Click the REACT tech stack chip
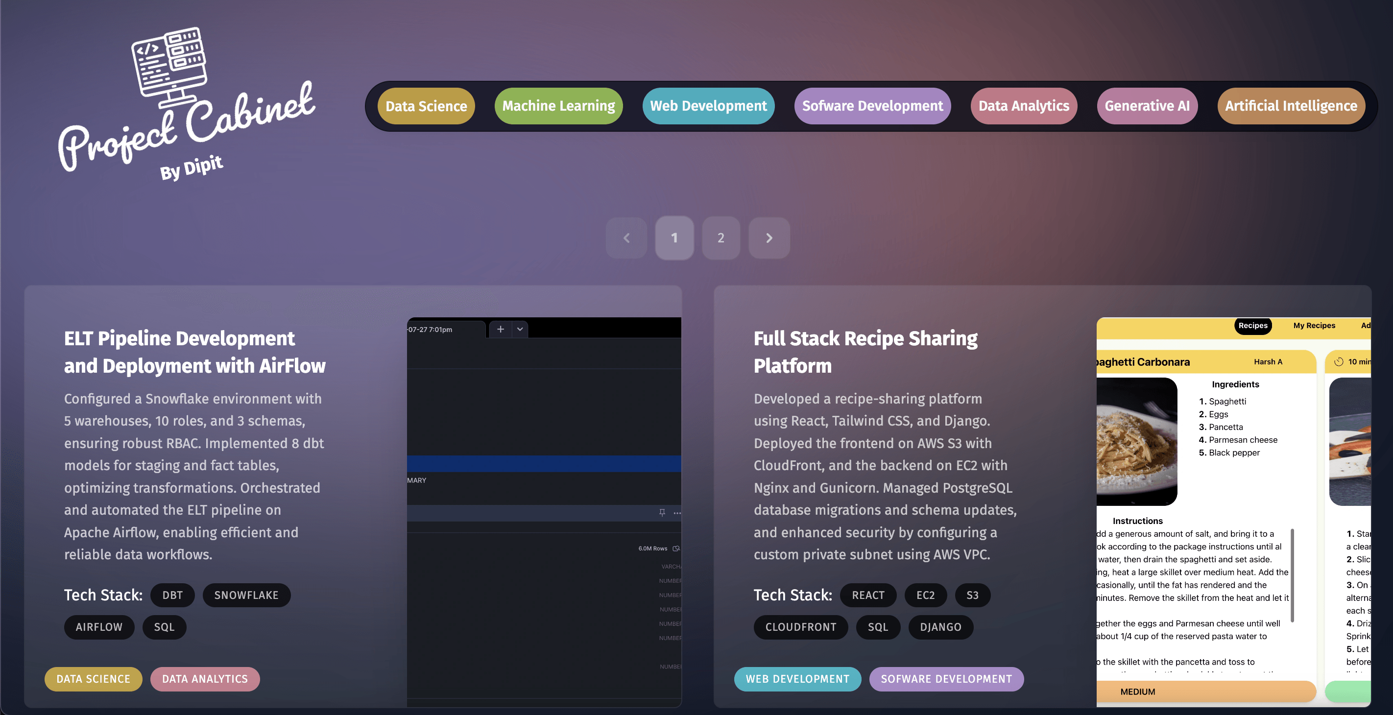 coord(868,595)
